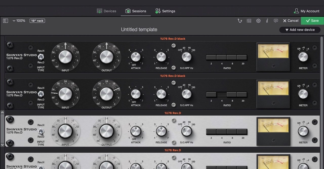Click the ATTACK knob on fully visible silver unit
Image resolution: width=324 pixels, height=169 pixels.
(x=136, y=131)
